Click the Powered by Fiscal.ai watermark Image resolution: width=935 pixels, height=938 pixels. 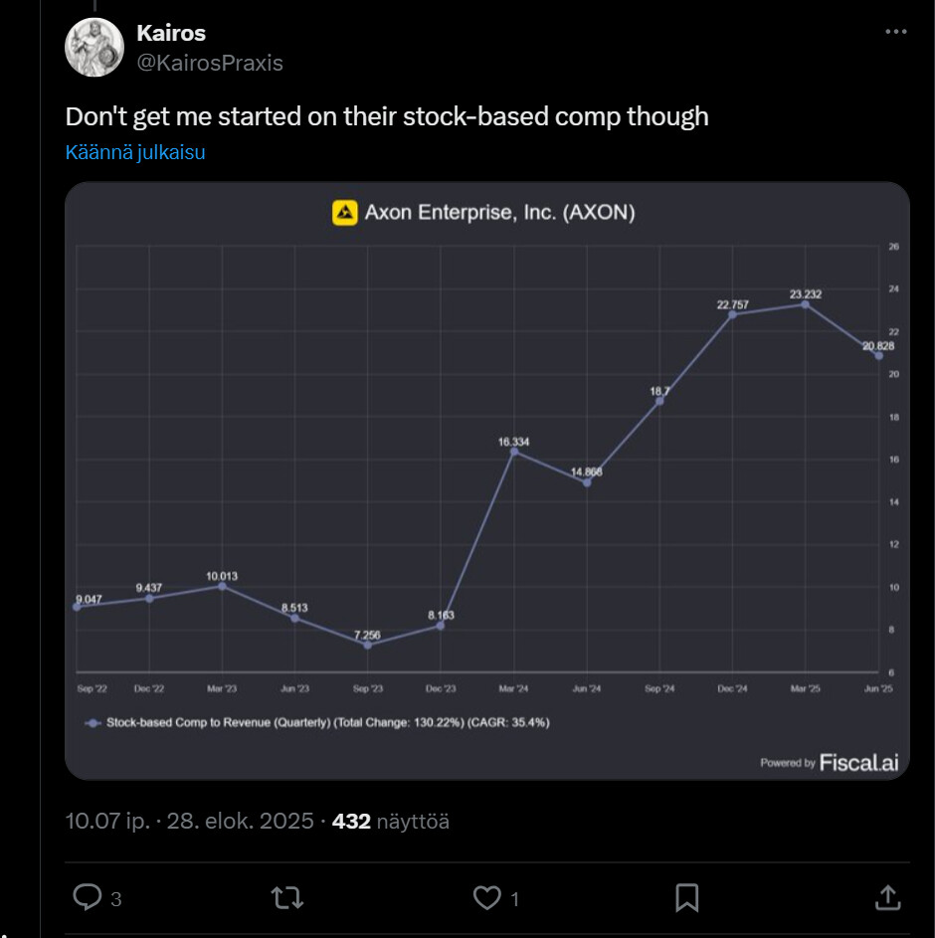[829, 762]
